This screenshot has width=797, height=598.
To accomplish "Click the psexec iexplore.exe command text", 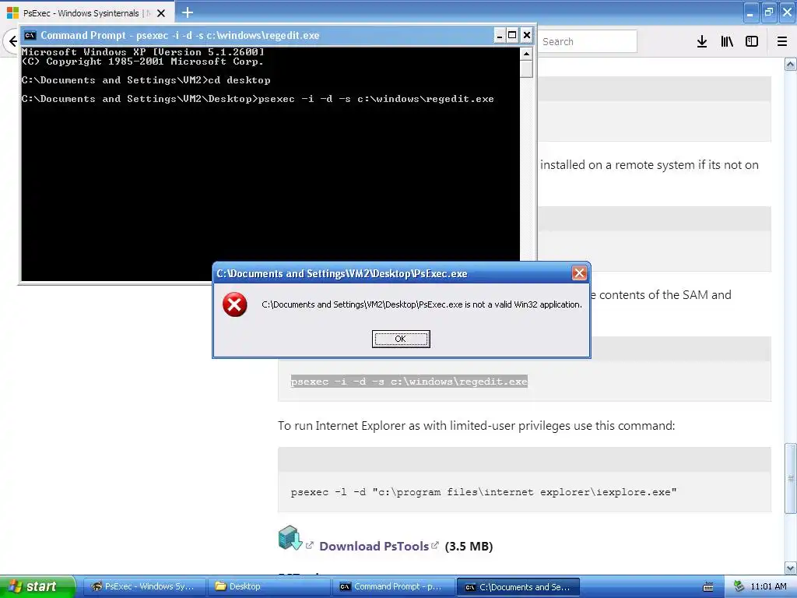I will tap(483, 492).
